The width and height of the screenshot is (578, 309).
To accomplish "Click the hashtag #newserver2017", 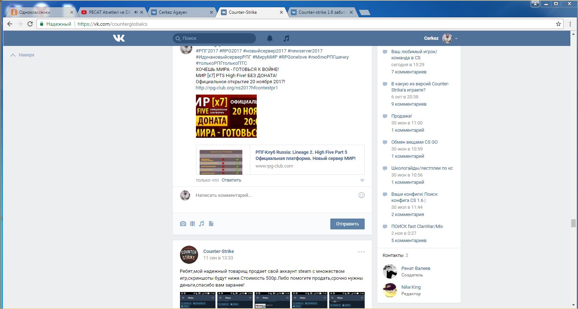I will click(x=305, y=51).
